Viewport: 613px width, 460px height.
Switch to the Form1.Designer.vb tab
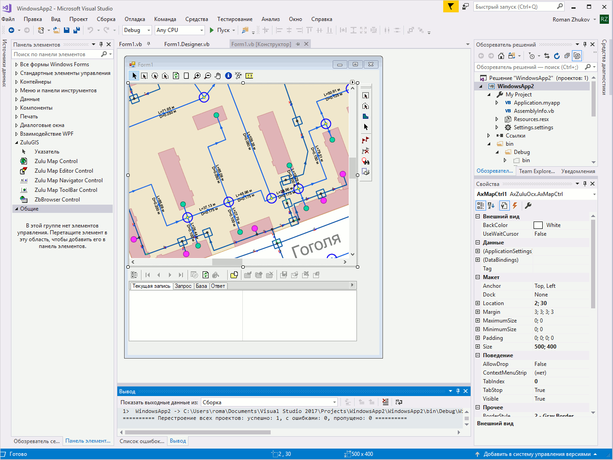(187, 44)
